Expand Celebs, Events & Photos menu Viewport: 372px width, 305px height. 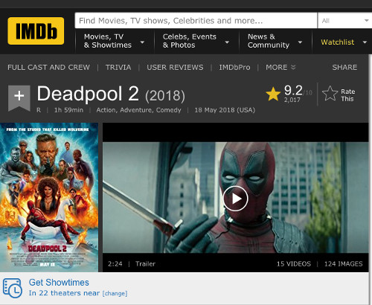pyautogui.click(x=196, y=41)
